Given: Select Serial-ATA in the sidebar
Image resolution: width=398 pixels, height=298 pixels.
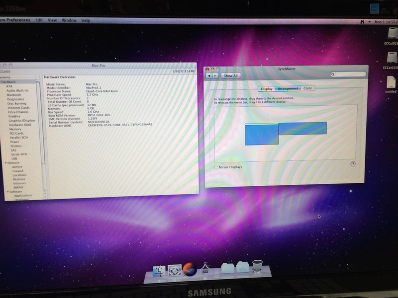Looking at the screenshot, I should click(x=19, y=154).
